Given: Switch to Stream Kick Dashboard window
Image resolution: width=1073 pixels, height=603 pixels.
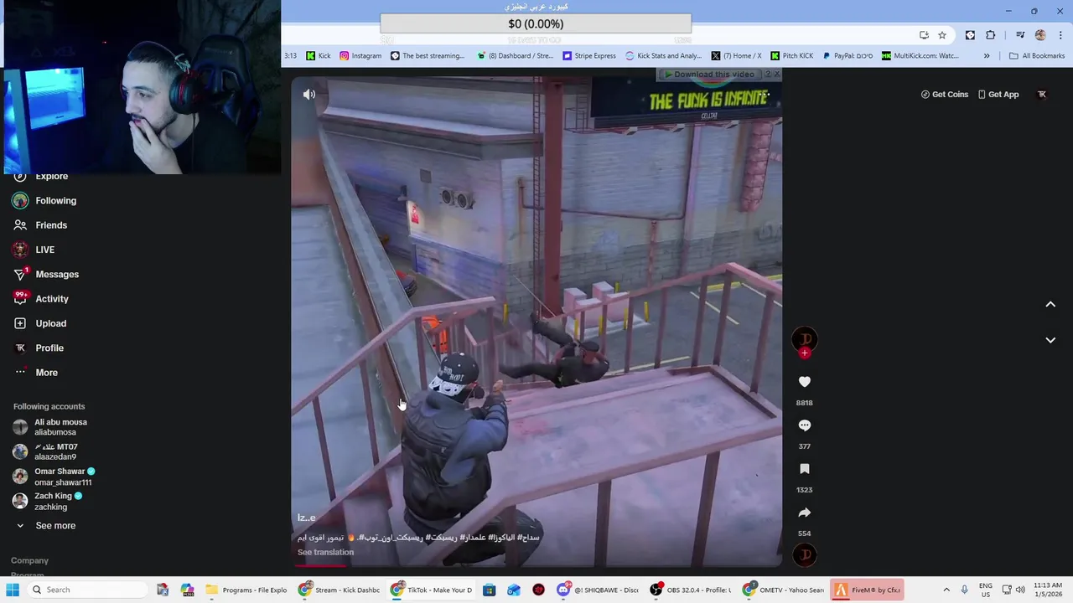Looking at the screenshot, I should pyautogui.click(x=339, y=590).
